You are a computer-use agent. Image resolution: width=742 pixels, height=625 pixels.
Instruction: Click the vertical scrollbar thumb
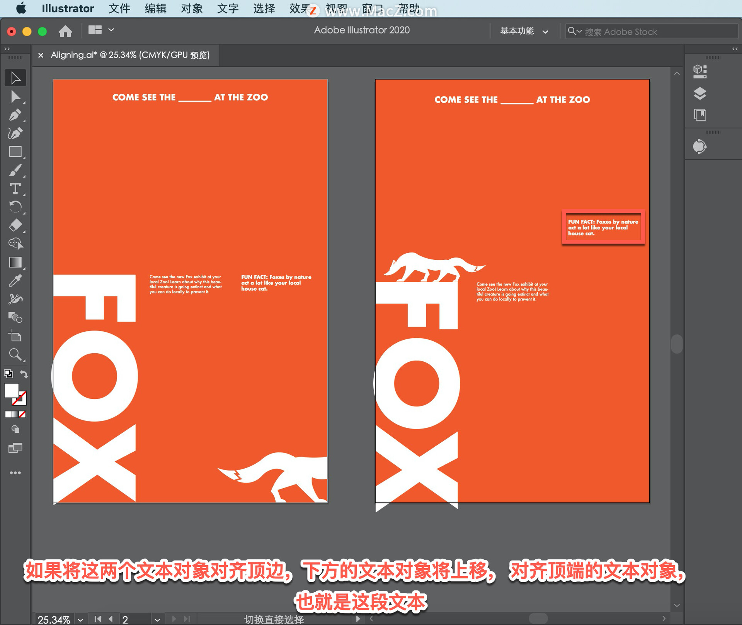pyautogui.click(x=677, y=344)
